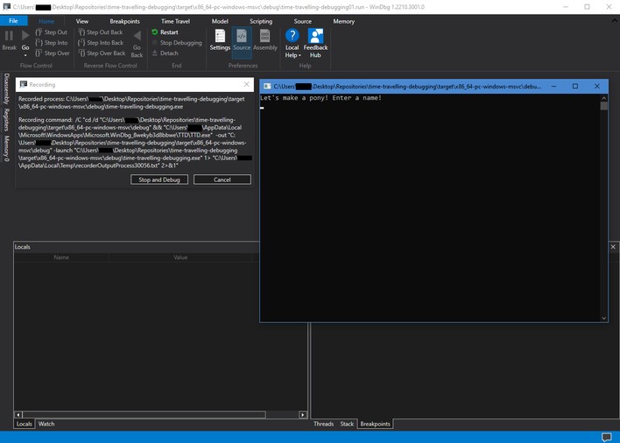Click the Name column header in Locals

61,257
